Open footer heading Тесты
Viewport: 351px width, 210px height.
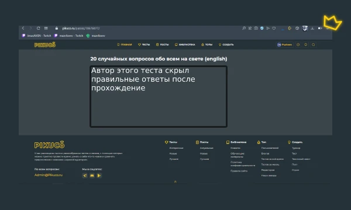(171, 142)
